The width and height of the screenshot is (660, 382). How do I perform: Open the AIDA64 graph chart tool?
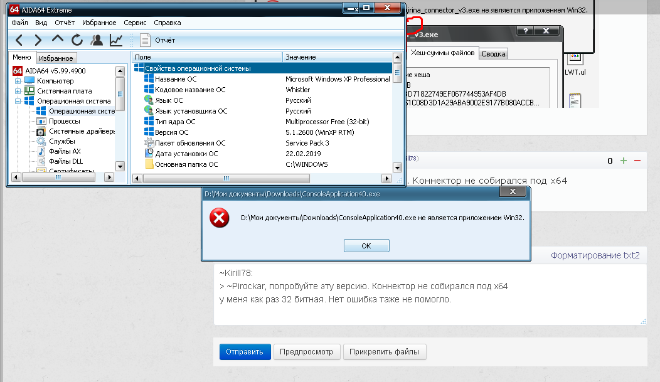(116, 40)
